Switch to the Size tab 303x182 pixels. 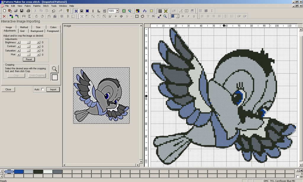tap(38, 27)
